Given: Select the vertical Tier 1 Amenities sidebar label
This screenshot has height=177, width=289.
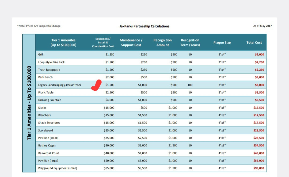Looking at the screenshot, I should click(x=29, y=103).
